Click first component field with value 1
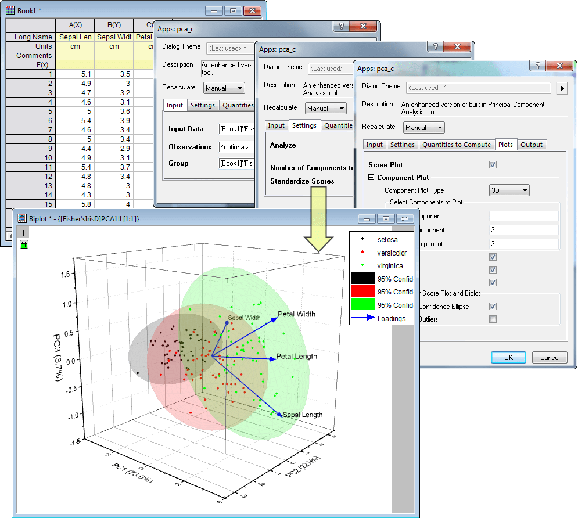Viewport: 578px width, 518px height. [x=524, y=216]
